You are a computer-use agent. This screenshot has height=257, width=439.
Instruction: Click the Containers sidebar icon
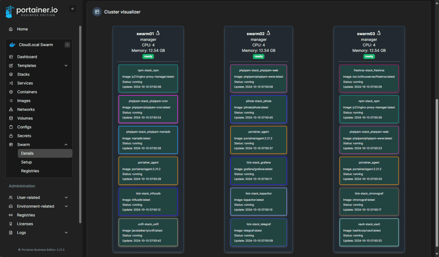(x=11, y=92)
